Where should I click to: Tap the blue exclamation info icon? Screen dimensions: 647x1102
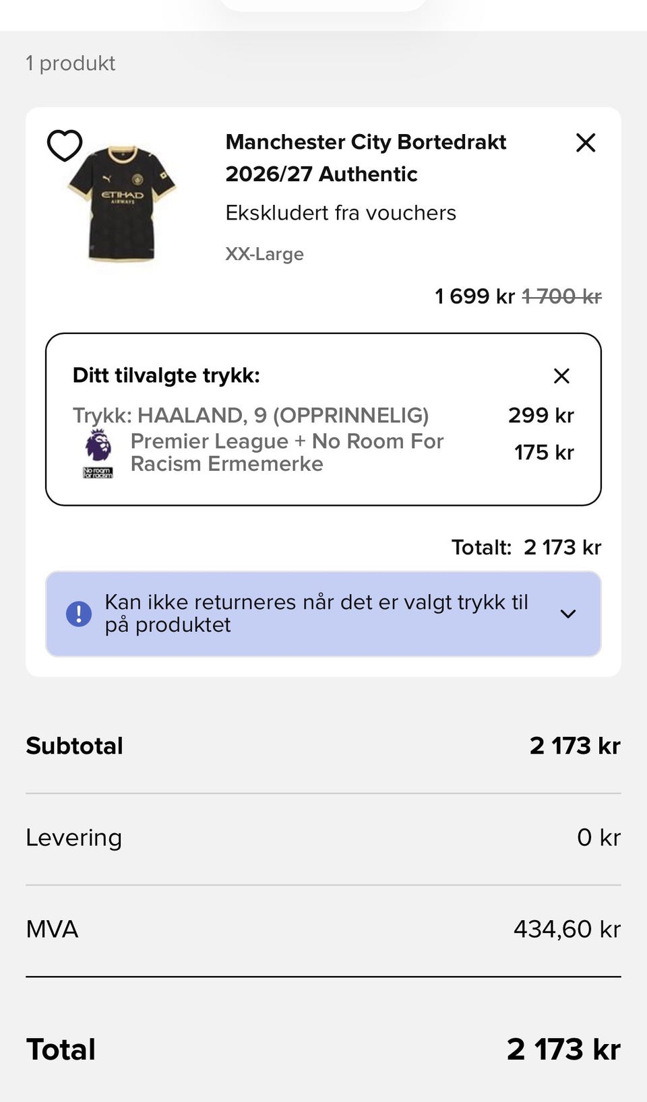point(79,614)
